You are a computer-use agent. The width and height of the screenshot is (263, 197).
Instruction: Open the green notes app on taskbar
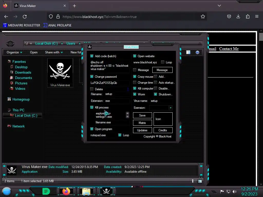coord(46,191)
